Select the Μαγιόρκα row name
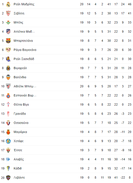 [20, 132]
